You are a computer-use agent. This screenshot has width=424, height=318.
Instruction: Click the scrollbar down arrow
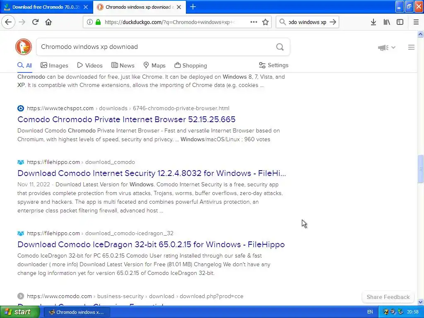click(420, 302)
